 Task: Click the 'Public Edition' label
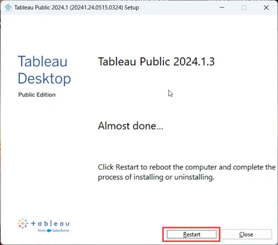pos(37,95)
